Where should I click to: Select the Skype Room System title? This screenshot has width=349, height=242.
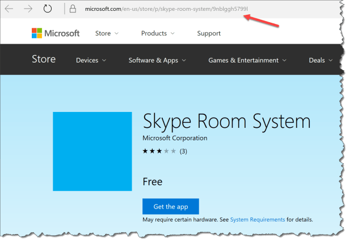point(226,122)
